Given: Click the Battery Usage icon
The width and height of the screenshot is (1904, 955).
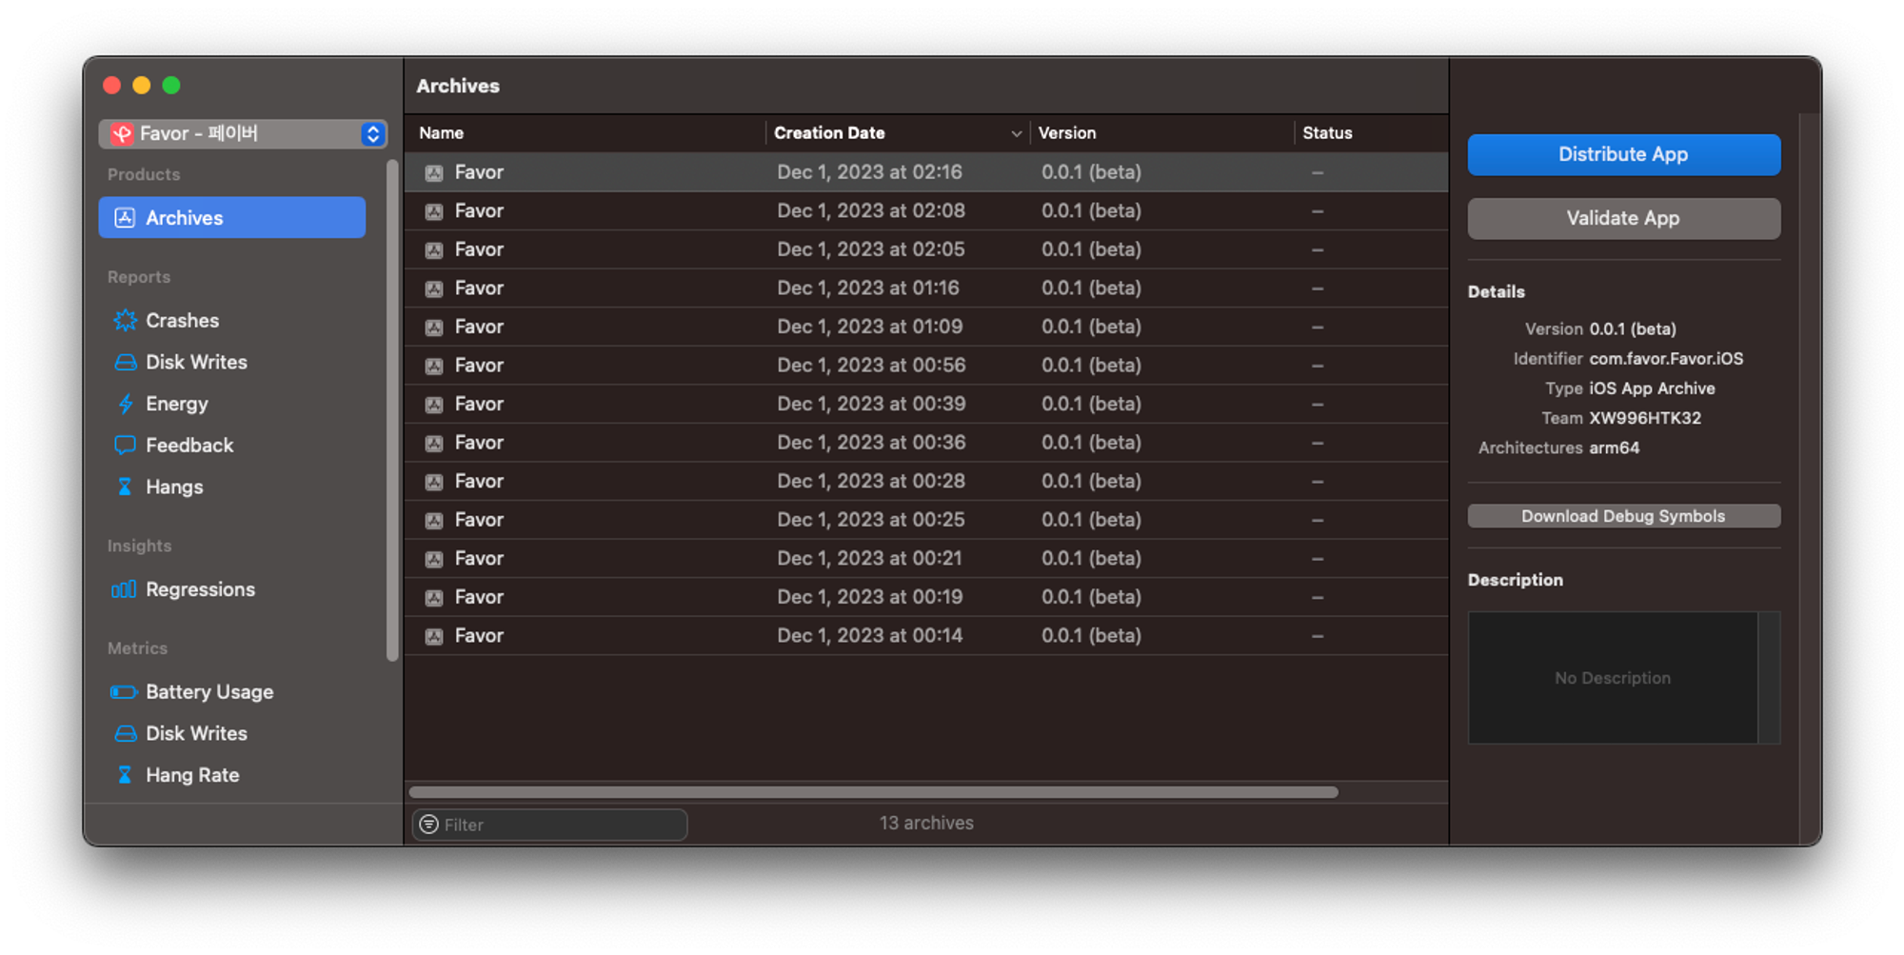Looking at the screenshot, I should pos(124,692).
